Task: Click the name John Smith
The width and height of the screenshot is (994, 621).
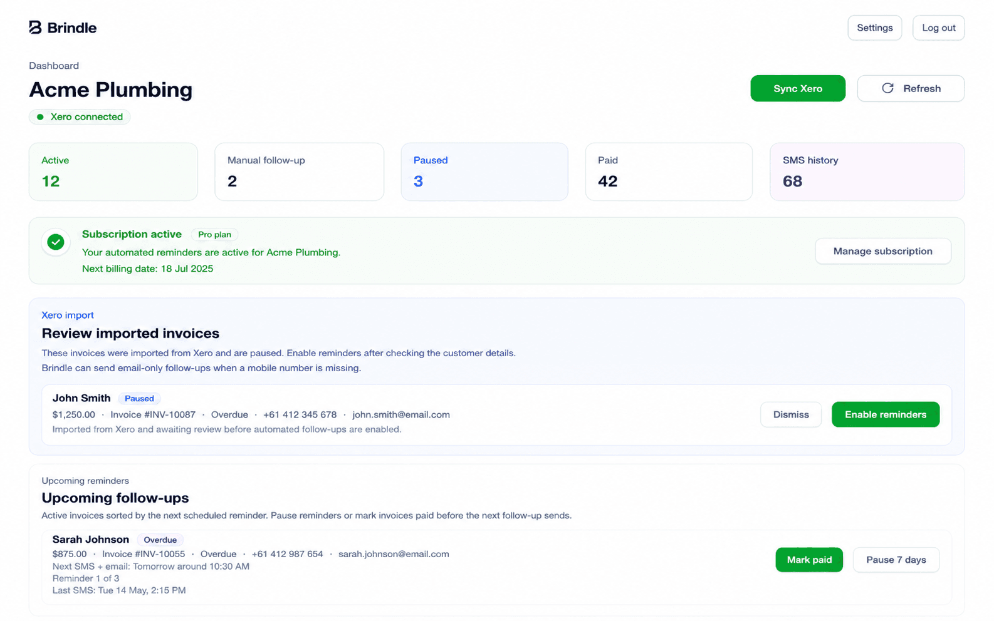Action: click(81, 398)
